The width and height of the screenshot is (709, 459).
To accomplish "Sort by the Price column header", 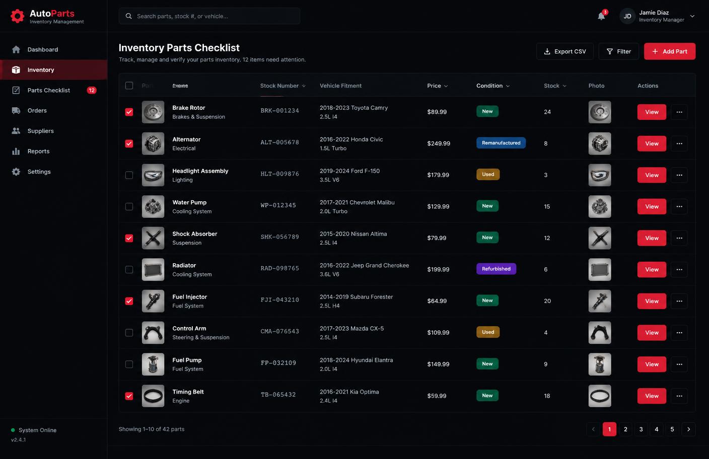I will (x=437, y=86).
